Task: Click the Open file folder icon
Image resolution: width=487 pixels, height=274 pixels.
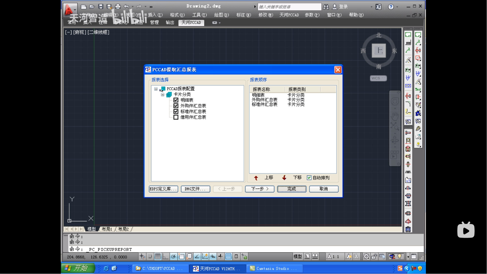Action: tap(92, 7)
